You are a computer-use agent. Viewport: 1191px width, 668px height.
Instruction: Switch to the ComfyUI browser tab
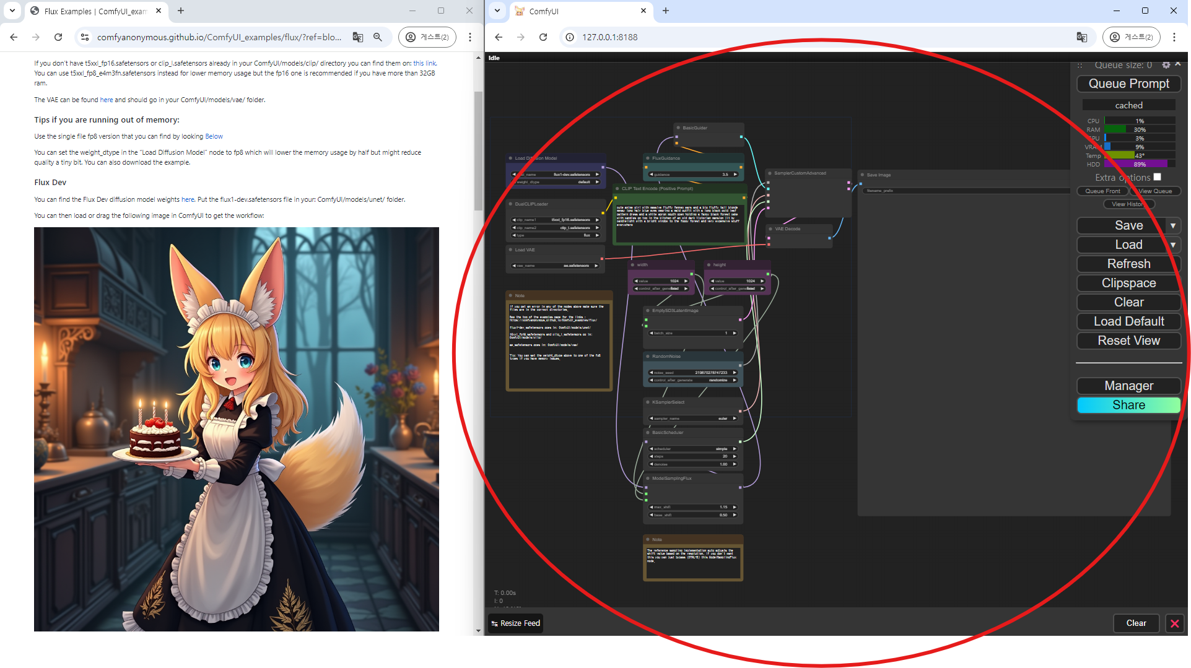[580, 11]
